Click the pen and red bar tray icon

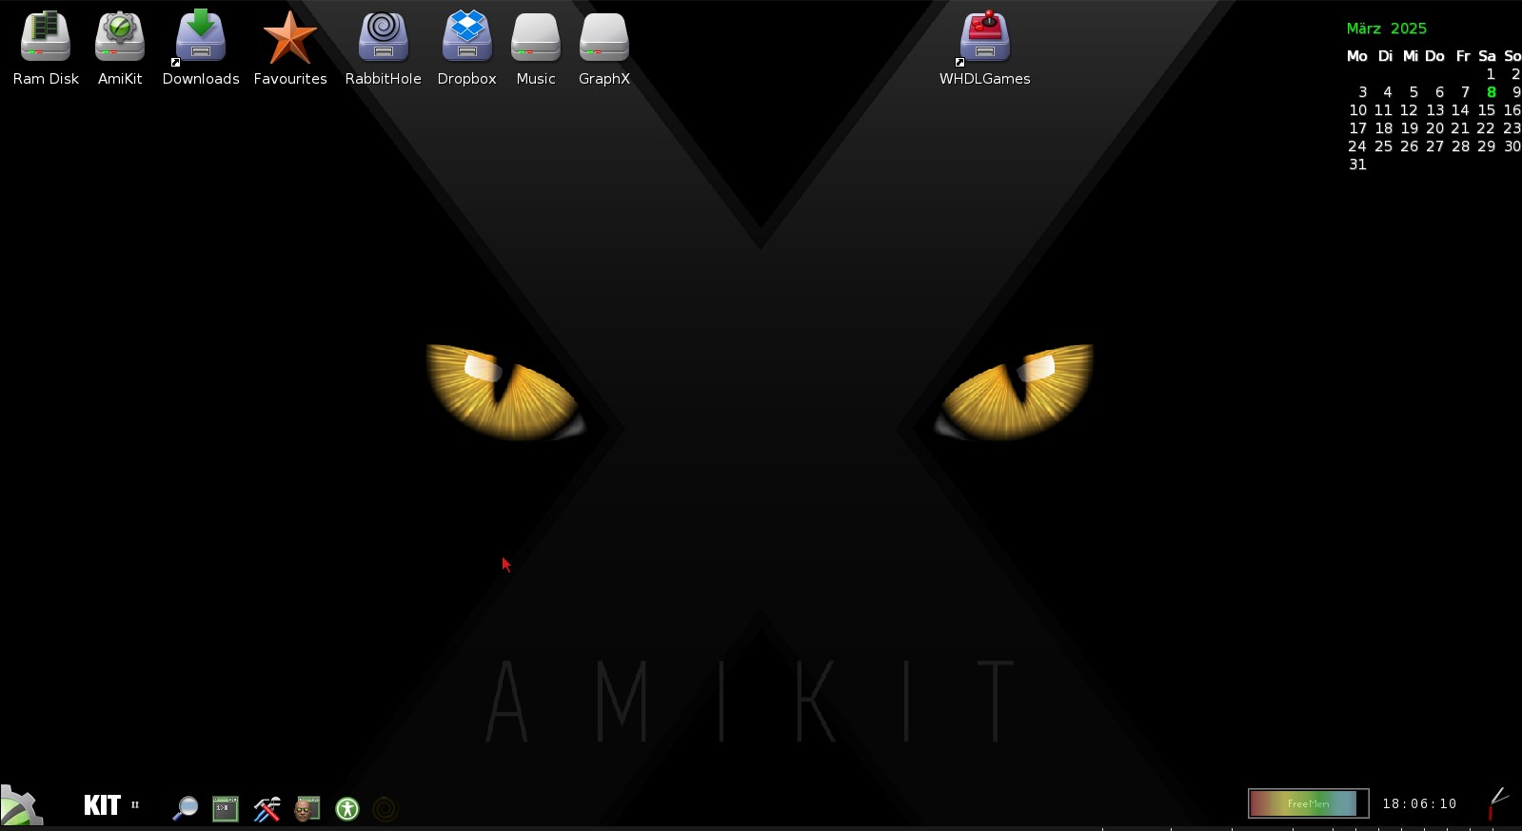(1497, 803)
